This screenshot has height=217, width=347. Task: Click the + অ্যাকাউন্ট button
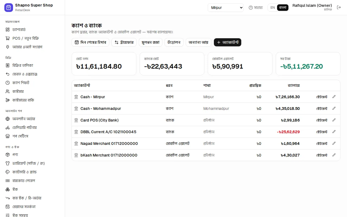tap(227, 42)
